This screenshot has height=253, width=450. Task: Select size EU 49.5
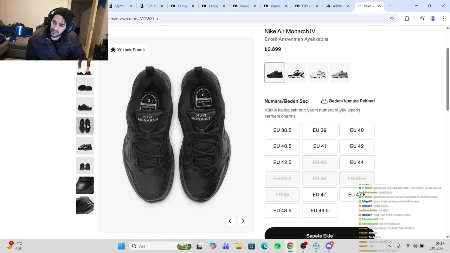coord(320,210)
